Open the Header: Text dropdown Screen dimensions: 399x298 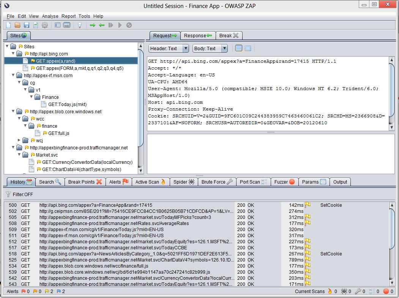[169, 48]
